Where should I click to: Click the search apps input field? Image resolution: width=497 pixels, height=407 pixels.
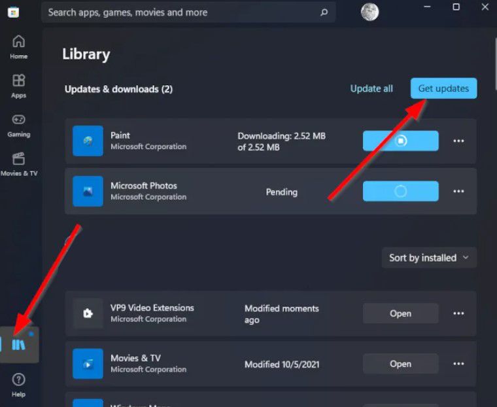pyautogui.click(x=188, y=12)
